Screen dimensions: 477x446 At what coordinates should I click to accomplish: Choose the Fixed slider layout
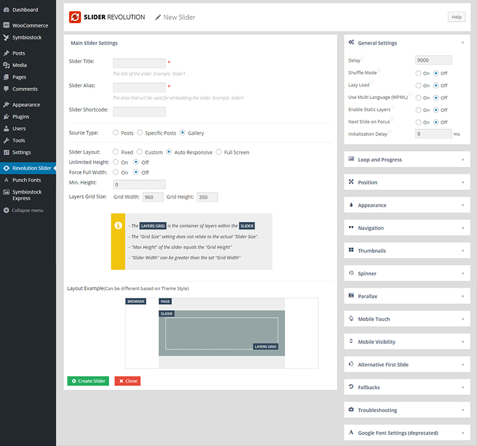(x=116, y=151)
